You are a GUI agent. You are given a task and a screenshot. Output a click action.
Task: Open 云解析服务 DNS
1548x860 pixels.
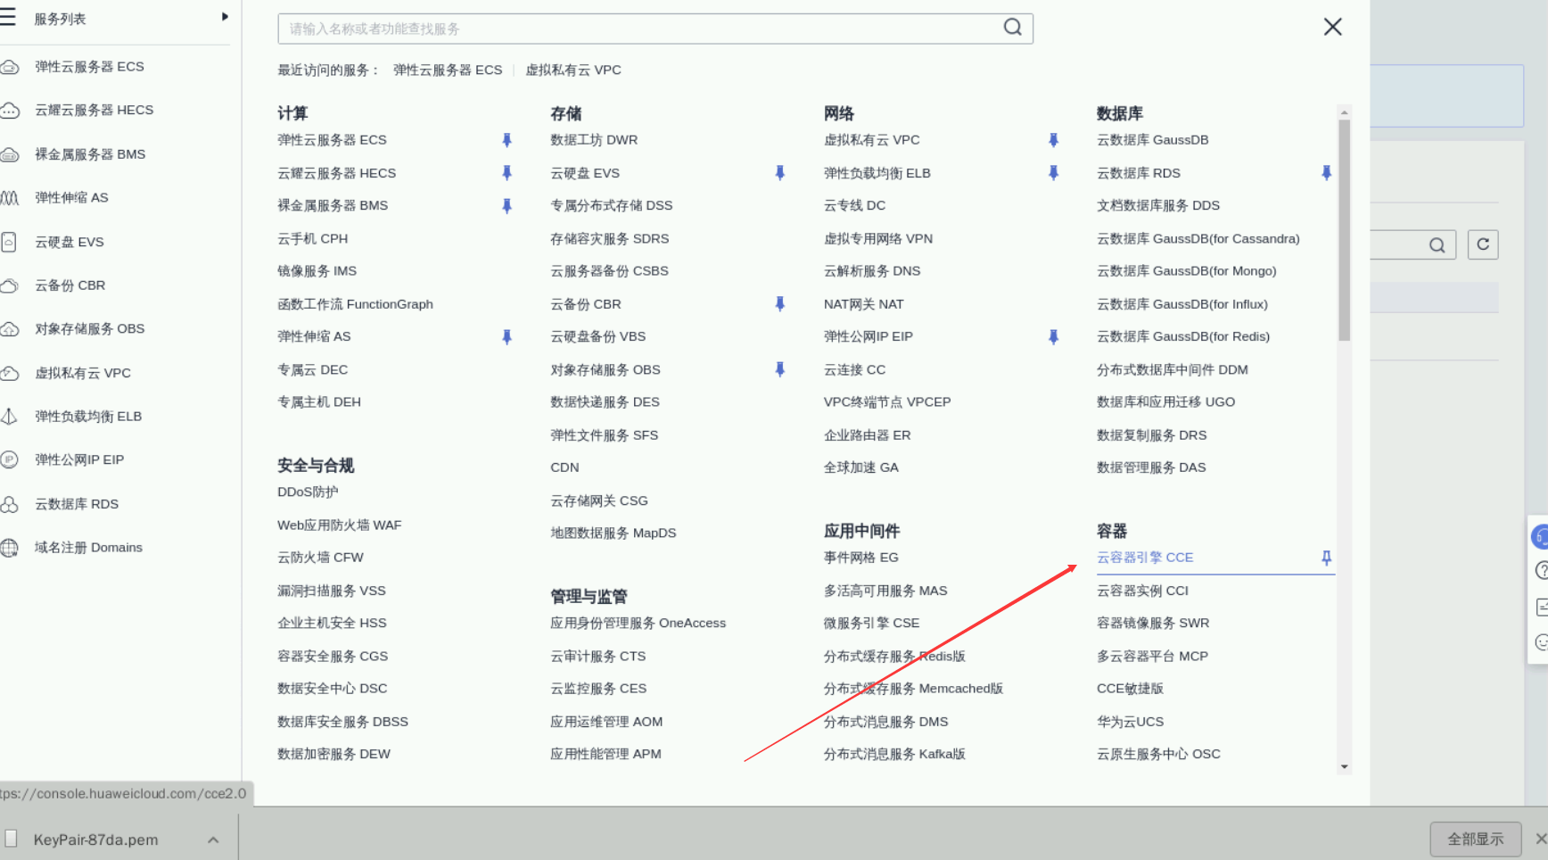click(872, 271)
